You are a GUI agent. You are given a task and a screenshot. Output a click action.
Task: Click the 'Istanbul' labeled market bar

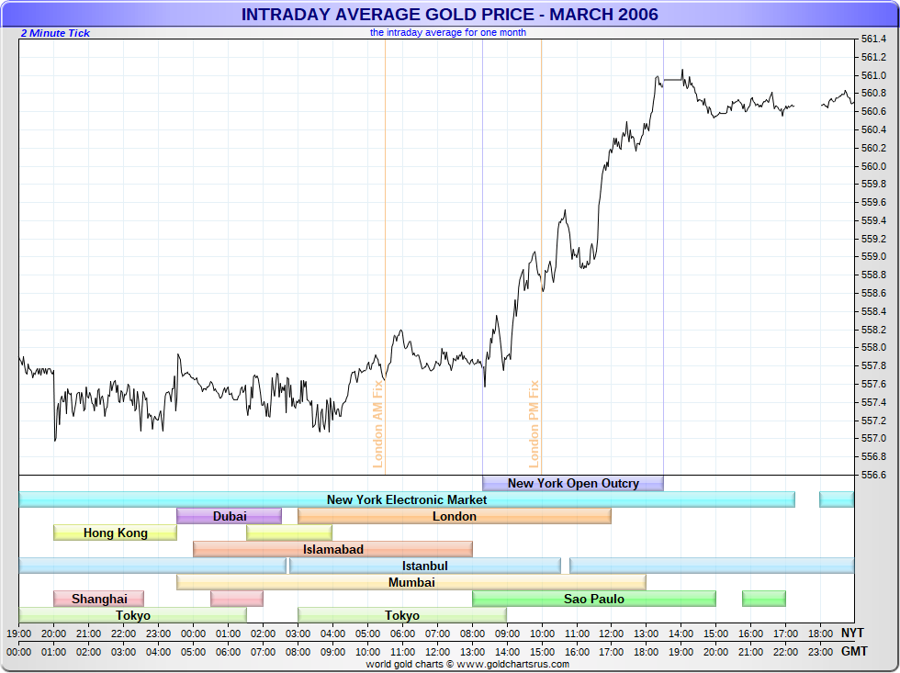[424, 566]
